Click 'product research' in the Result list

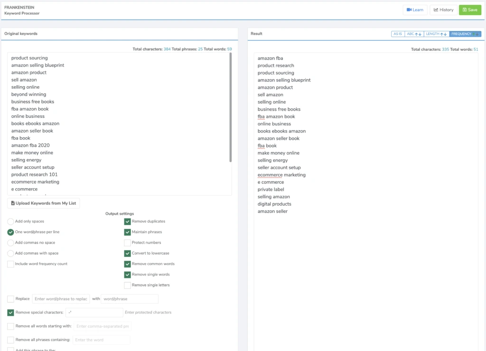pyautogui.click(x=276, y=66)
